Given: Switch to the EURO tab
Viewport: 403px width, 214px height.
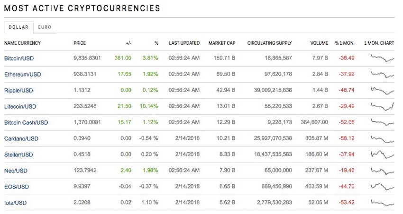Looking at the screenshot, I should [45, 27].
